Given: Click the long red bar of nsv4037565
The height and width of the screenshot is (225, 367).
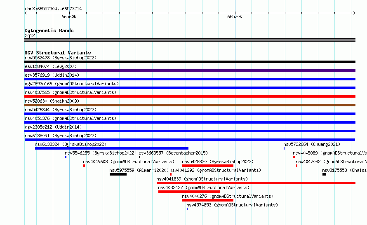Looking at the screenshot, I should pos(190,96).
